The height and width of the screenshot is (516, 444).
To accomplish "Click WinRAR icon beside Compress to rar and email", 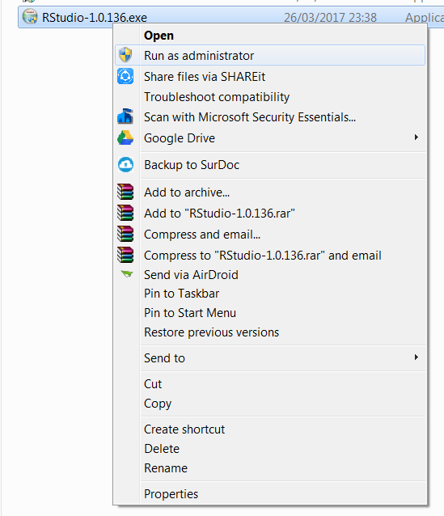I will 125,255.
